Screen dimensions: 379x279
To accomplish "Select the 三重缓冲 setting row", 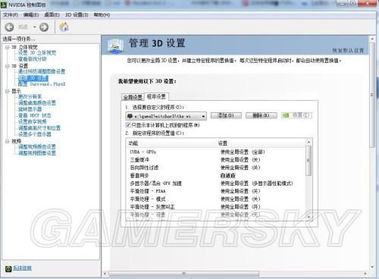I will tap(216, 160).
